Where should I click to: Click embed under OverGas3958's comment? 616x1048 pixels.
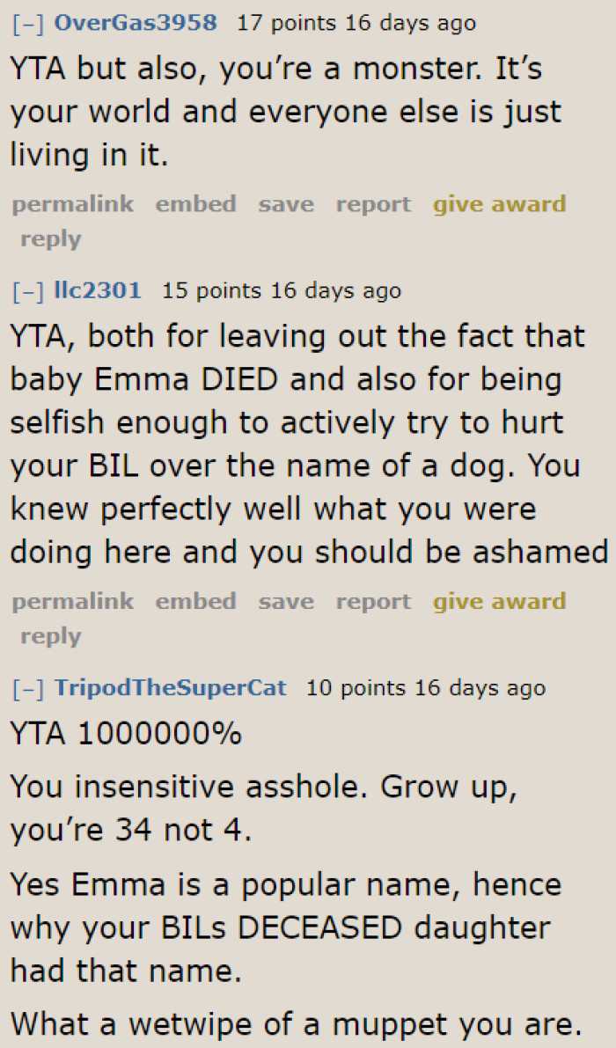[x=196, y=204]
